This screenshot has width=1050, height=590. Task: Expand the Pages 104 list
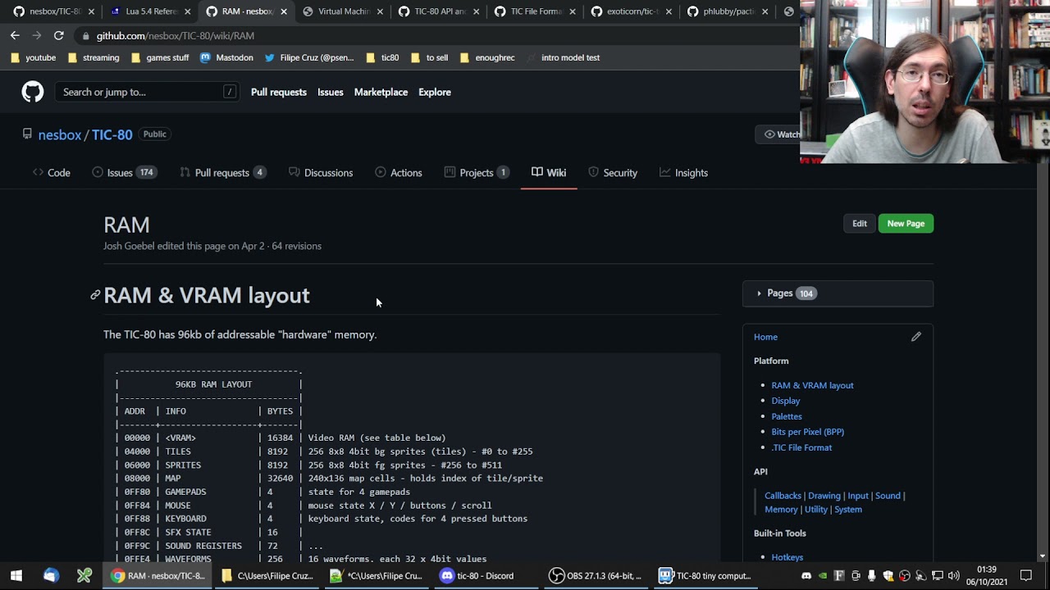[x=838, y=293]
